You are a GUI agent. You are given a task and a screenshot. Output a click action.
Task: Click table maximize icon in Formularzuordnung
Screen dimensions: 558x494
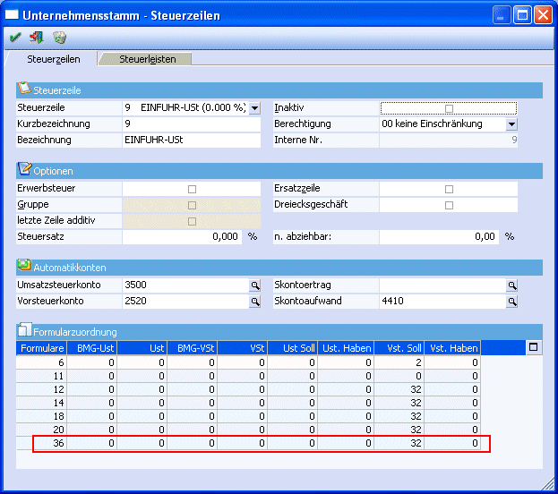point(534,347)
